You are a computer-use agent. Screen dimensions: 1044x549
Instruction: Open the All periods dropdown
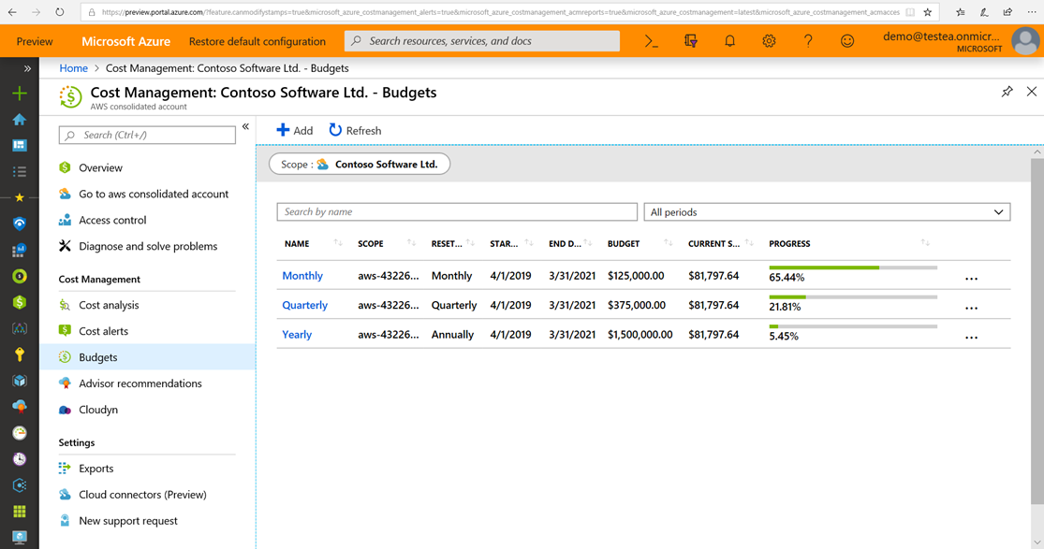(x=827, y=212)
